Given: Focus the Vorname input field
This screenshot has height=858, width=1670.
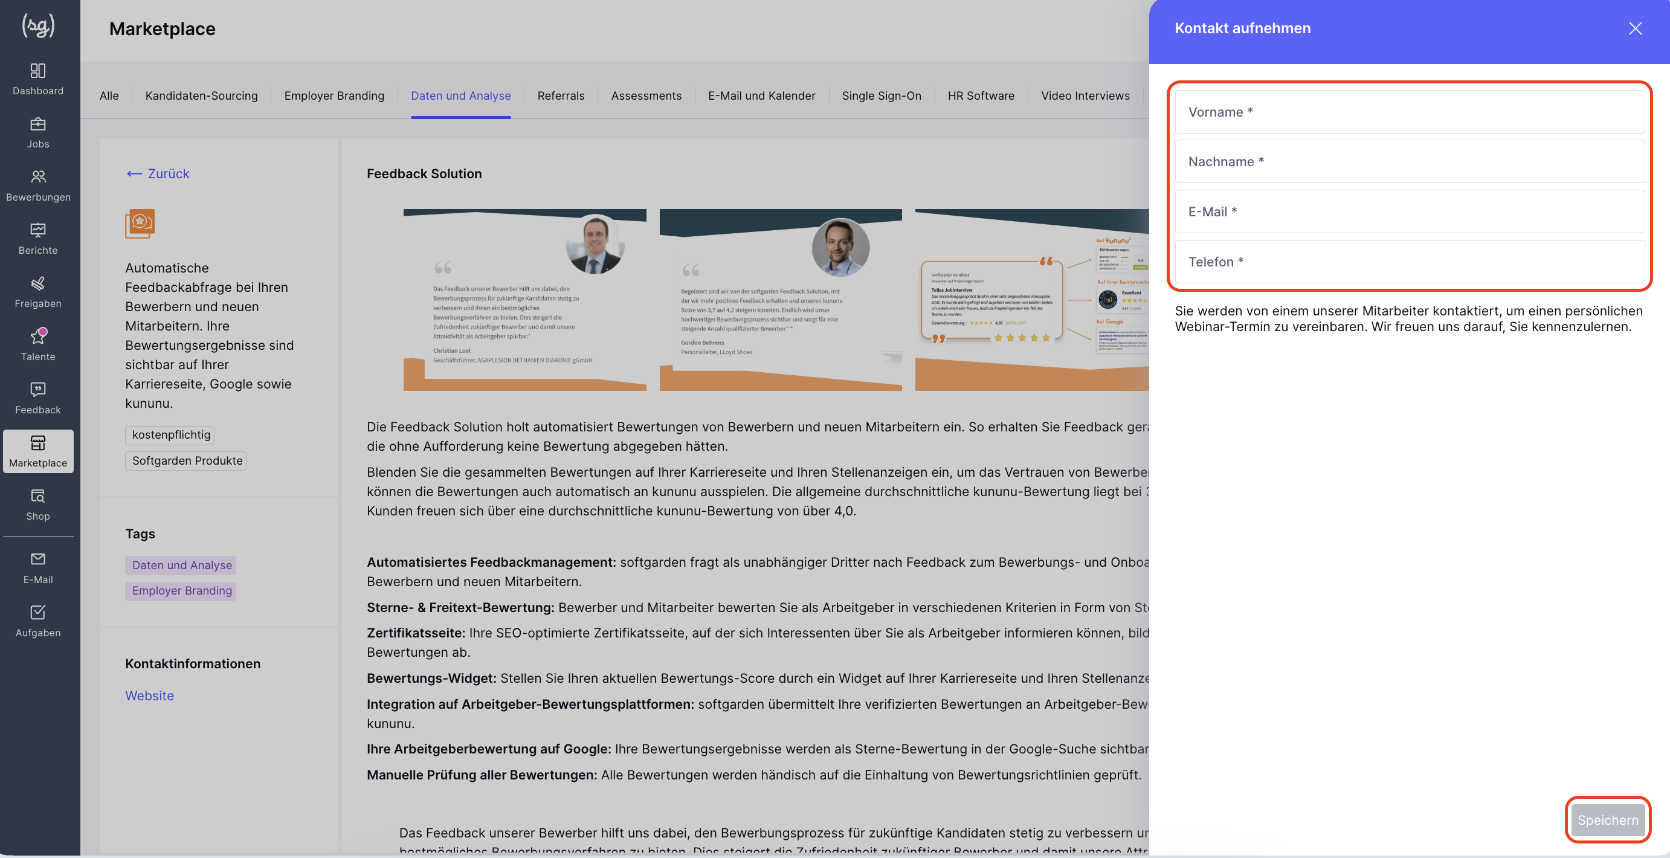Looking at the screenshot, I should 1410,112.
